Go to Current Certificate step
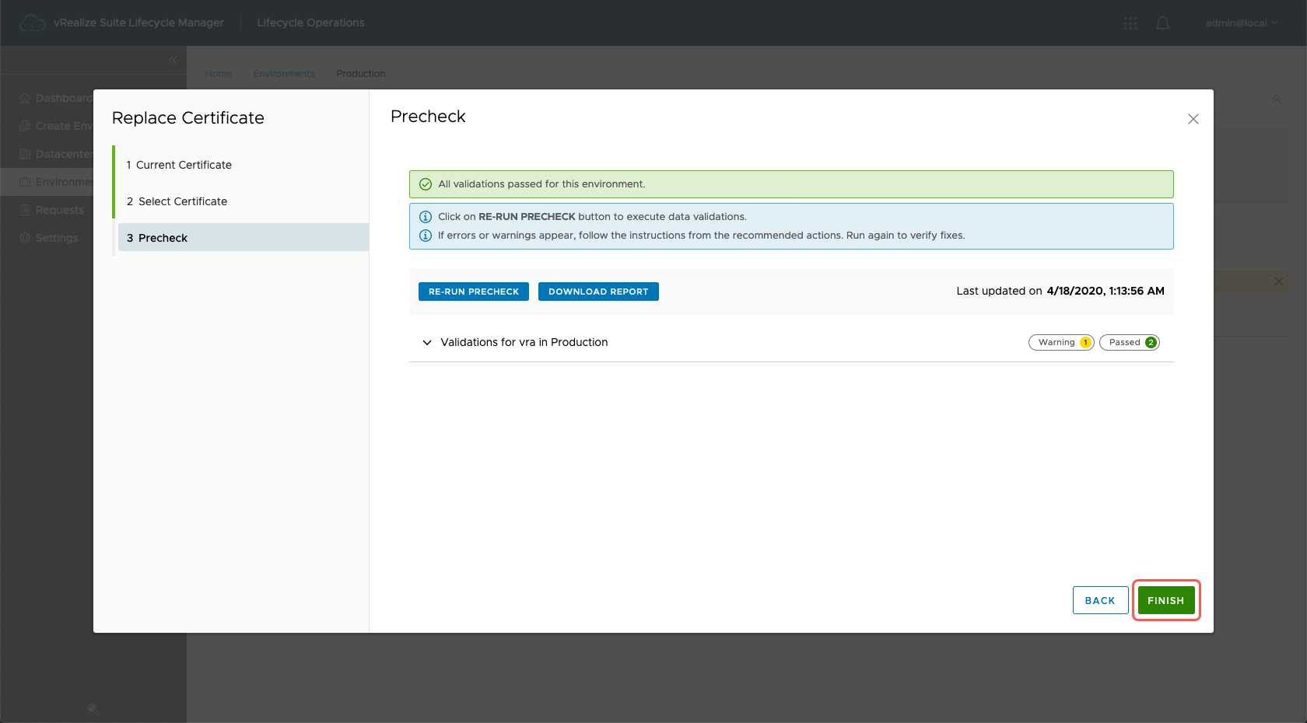This screenshot has width=1307, height=723. pos(184,165)
